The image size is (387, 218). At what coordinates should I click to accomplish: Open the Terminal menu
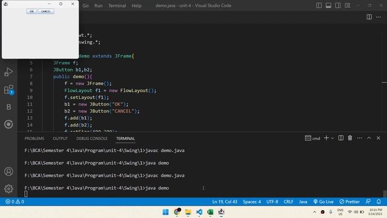(x=117, y=5)
